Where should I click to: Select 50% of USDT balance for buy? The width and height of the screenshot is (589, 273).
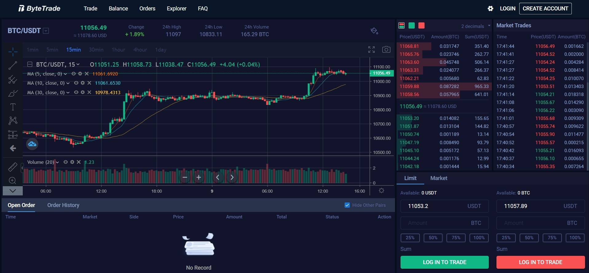click(433, 238)
